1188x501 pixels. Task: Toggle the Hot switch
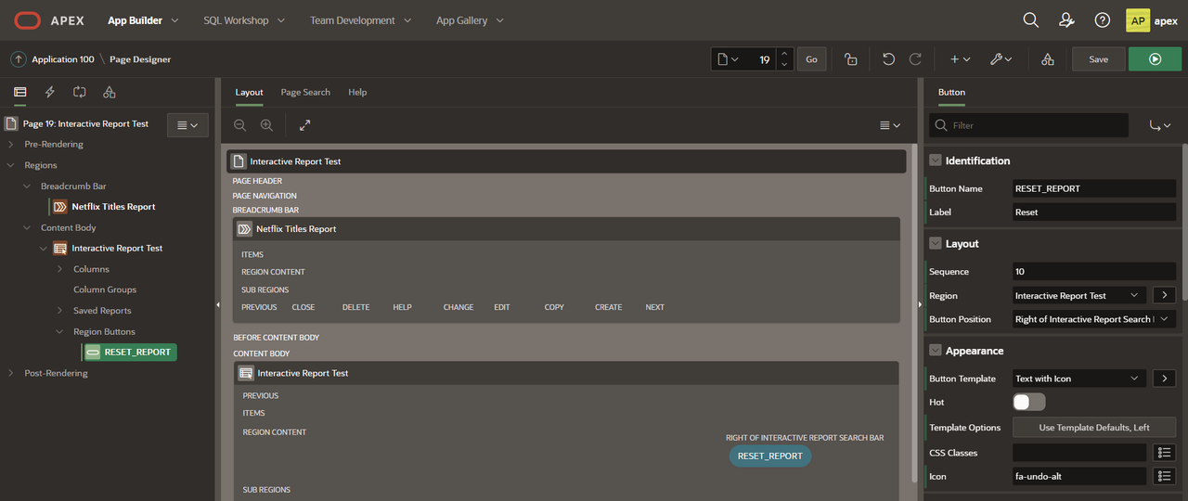[1029, 402]
